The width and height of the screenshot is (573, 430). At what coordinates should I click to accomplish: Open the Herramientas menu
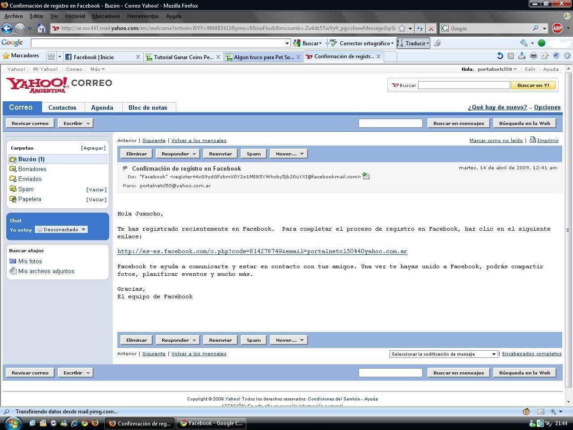pos(143,16)
